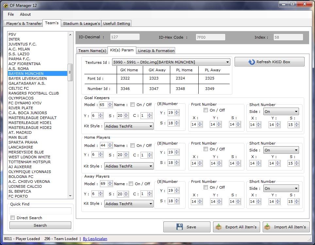The width and height of the screenshot is (315, 245).
Task: Switch to LineUp & Formation tab
Action: (x=156, y=51)
